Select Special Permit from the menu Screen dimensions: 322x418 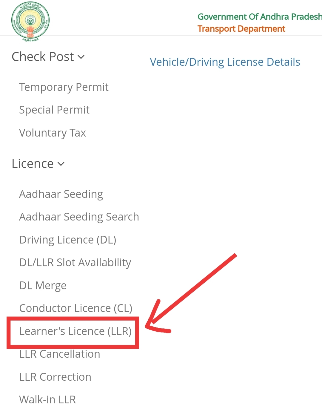pyautogui.click(x=54, y=110)
